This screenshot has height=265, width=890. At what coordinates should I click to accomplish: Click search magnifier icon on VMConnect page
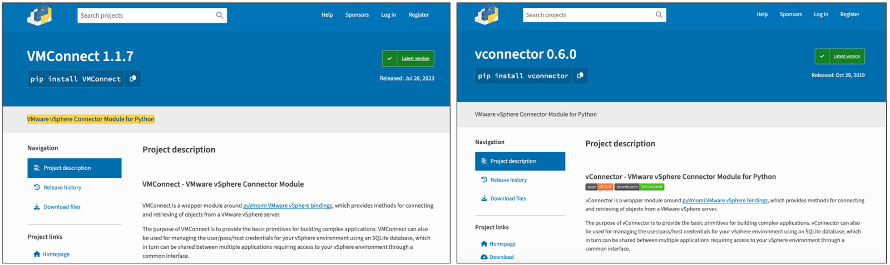click(x=219, y=16)
